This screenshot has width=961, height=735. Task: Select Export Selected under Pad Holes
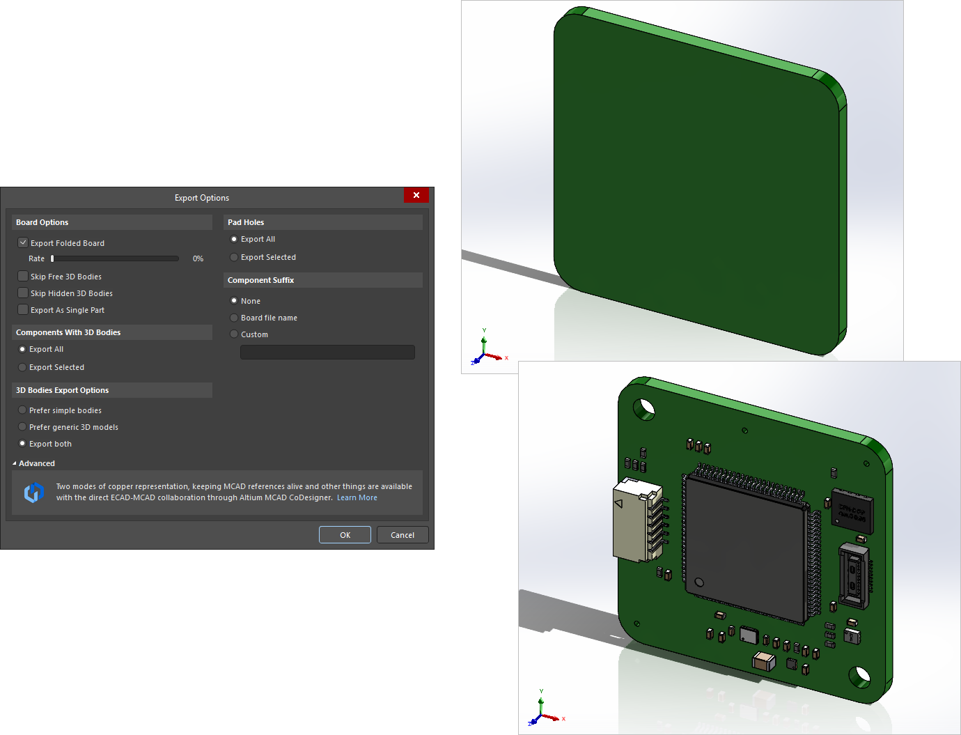(234, 257)
